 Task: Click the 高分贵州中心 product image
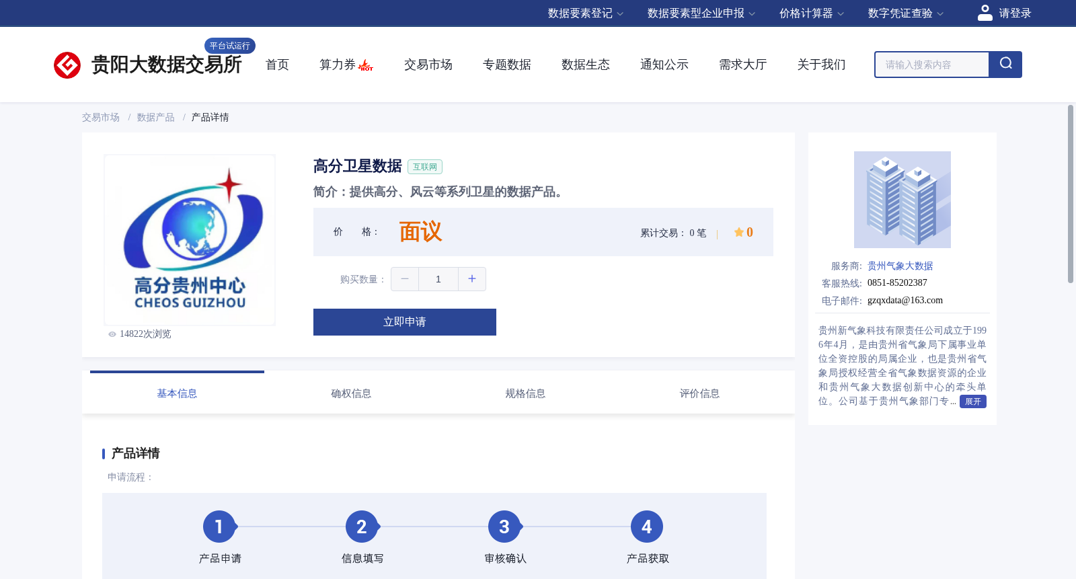[190, 240]
